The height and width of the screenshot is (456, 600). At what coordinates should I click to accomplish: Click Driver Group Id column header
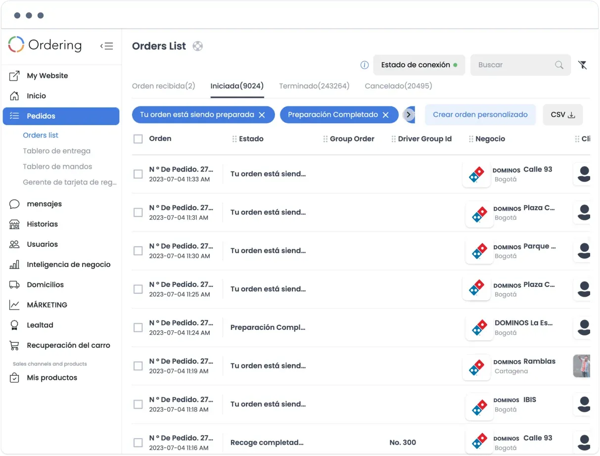point(424,139)
